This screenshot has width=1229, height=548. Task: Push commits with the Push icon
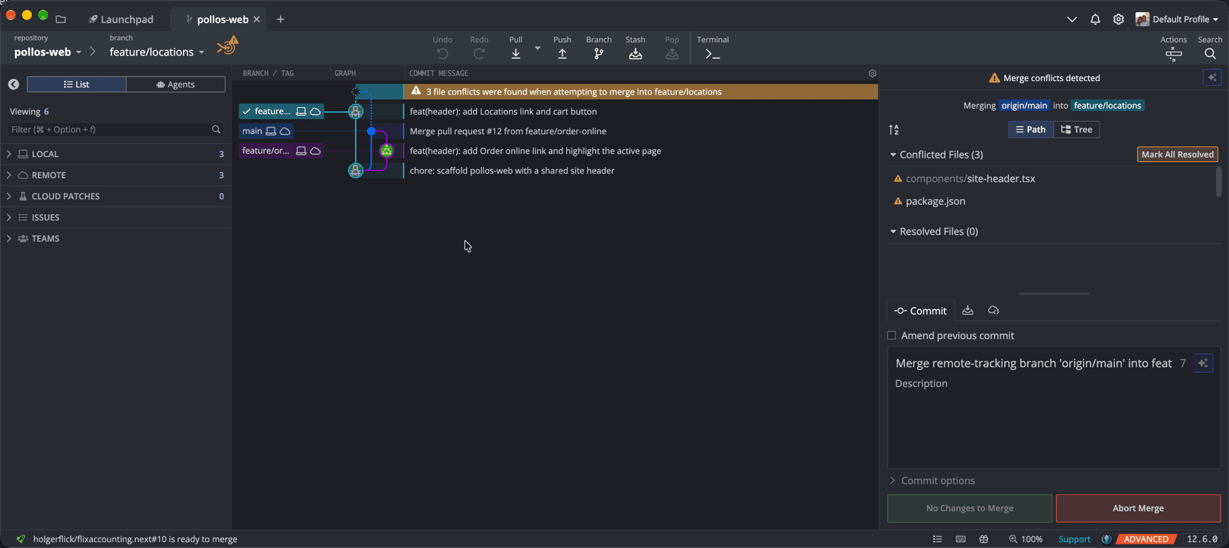[562, 54]
